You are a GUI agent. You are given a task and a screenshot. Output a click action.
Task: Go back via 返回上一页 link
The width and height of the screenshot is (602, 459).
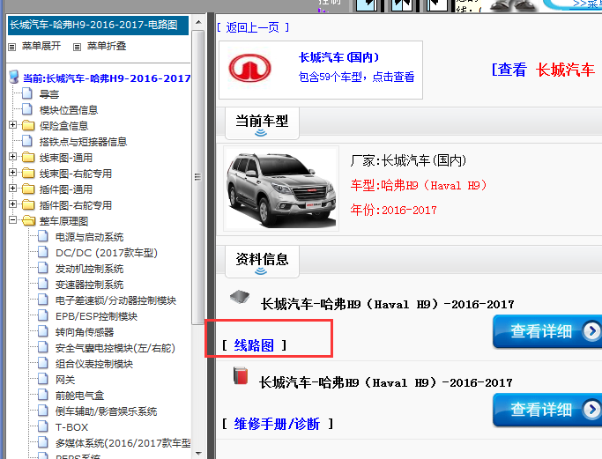coord(253,27)
